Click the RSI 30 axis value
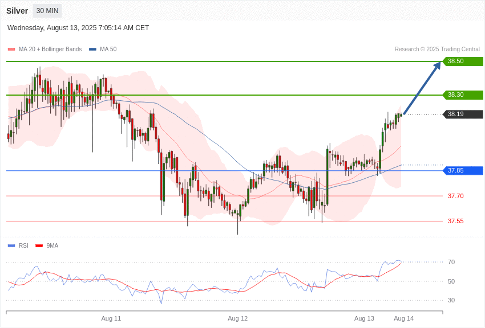Viewport: 485px width, 328px height. [451, 300]
